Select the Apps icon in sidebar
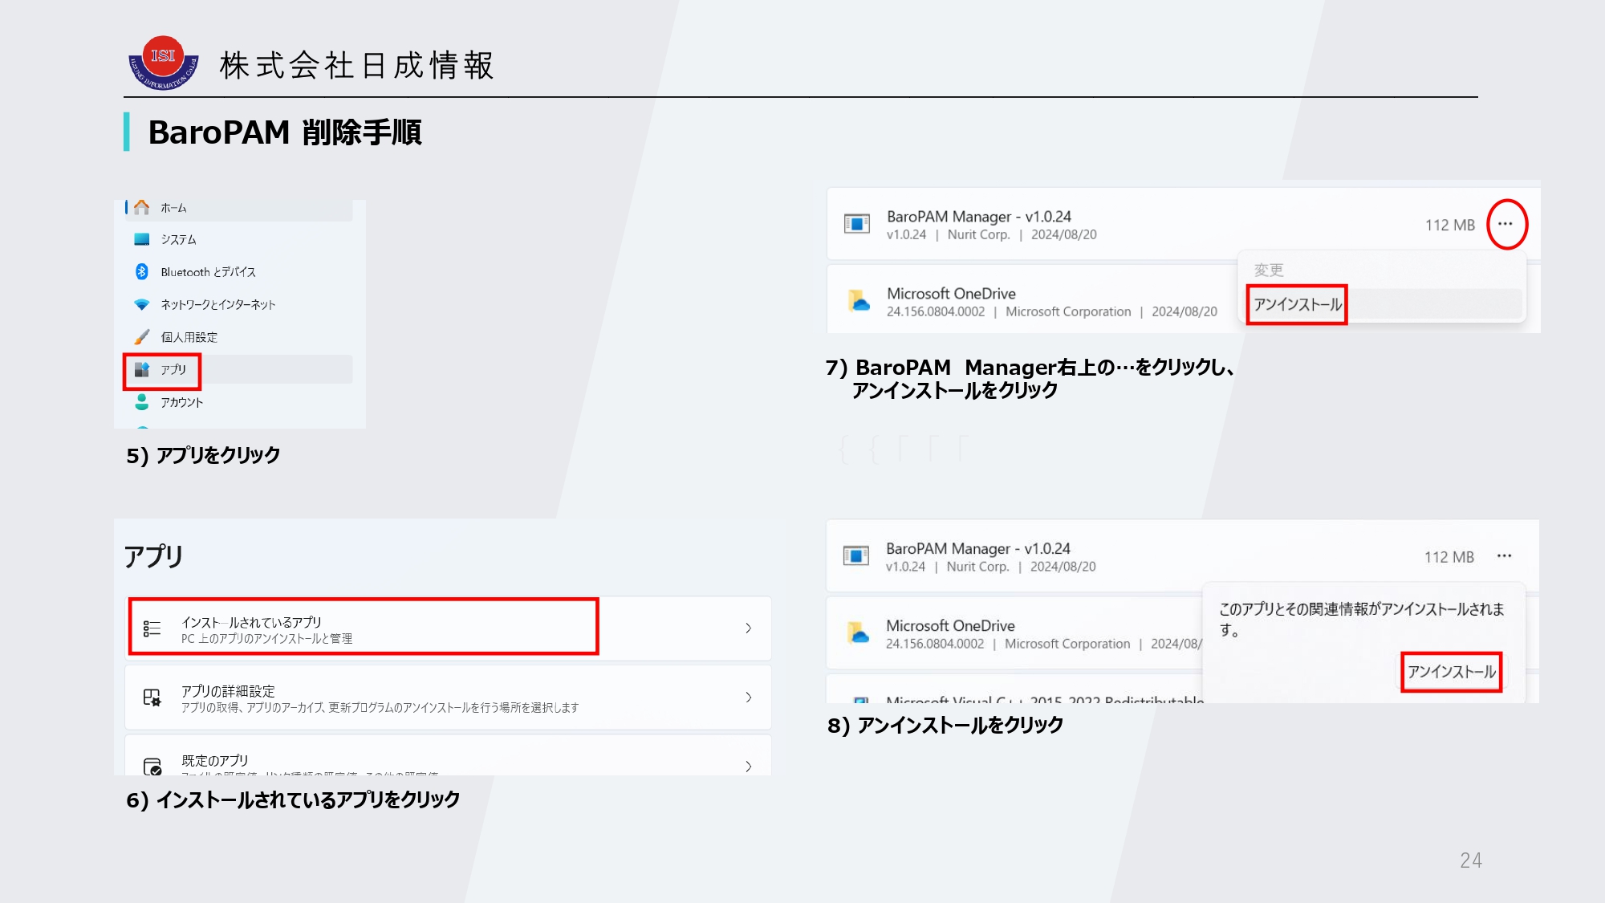The width and height of the screenshot is (1605, 903). (x=142, y=369)
